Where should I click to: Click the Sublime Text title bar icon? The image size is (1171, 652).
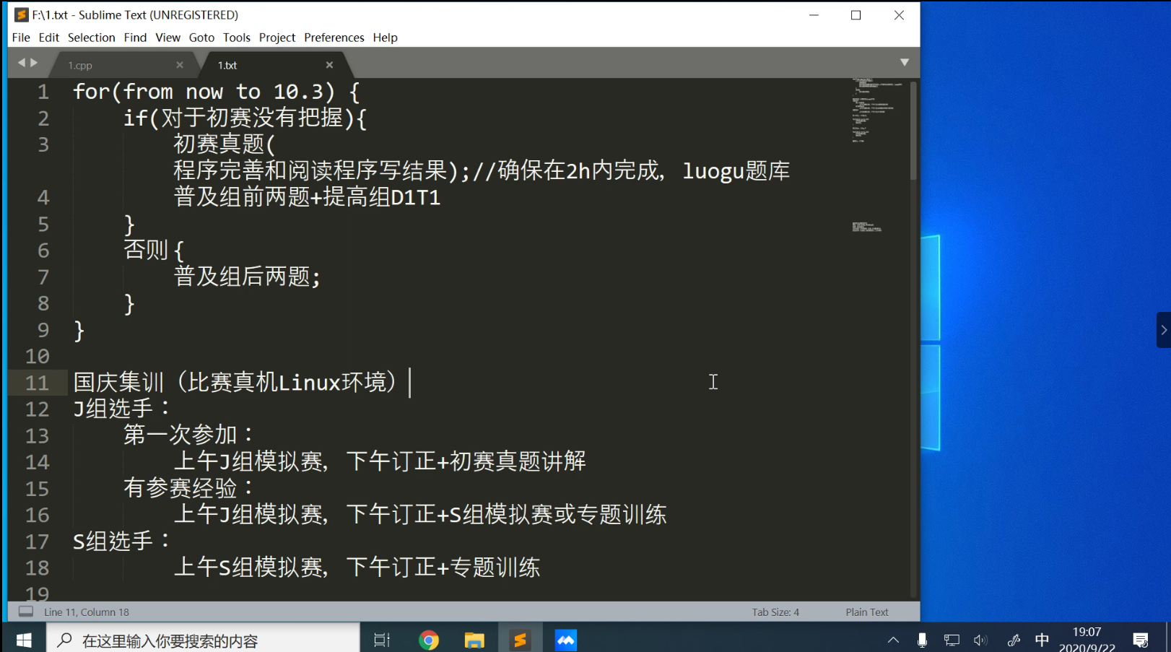[x=22, y=14]
